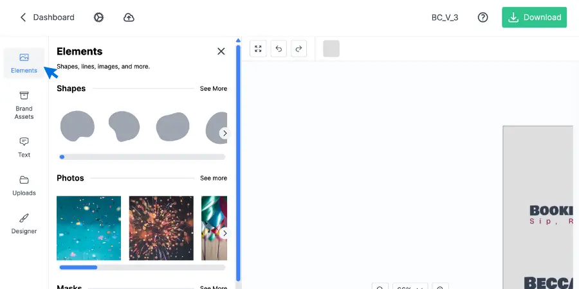Add the third blob shape

click(172, 127)
